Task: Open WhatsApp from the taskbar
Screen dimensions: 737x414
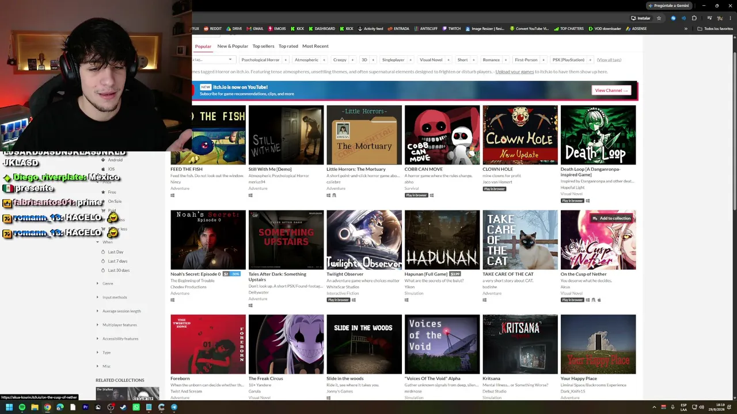Action: click(136, 408)
